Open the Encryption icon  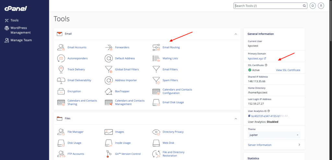[61, 91]
